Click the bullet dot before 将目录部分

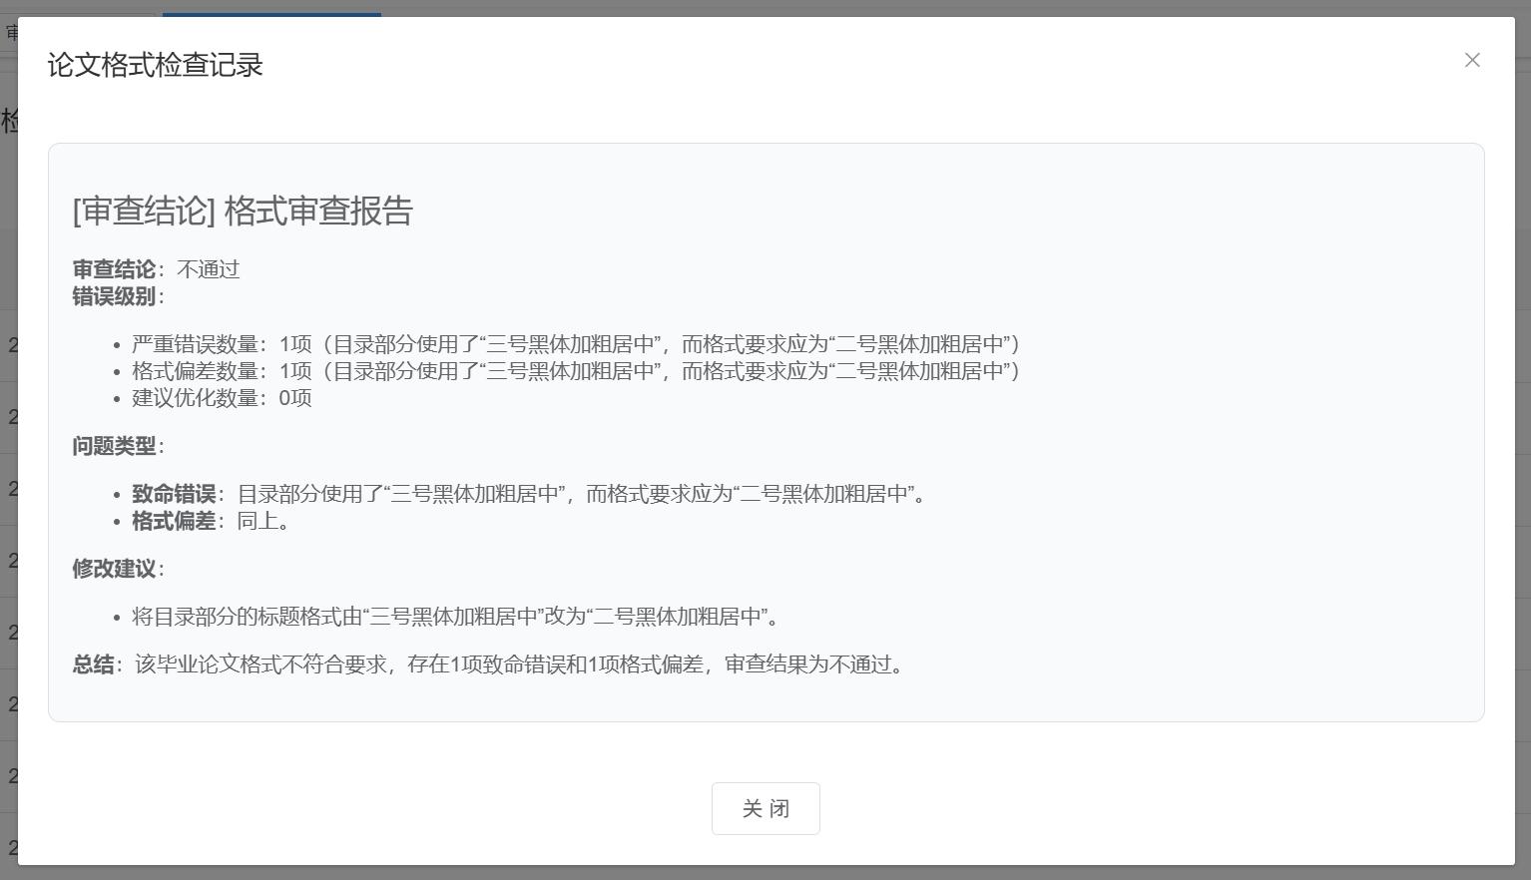(x=118, y=618)
